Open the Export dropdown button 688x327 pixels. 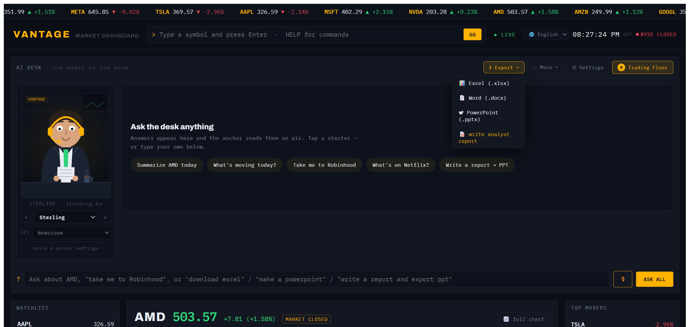click(504, 68)
